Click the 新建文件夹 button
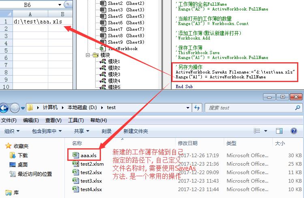Image resolution: width=304 pixels, height=198 pixels. (135, 131)
